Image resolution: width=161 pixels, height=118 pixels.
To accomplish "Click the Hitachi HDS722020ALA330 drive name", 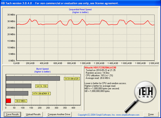I will [100, 68].
